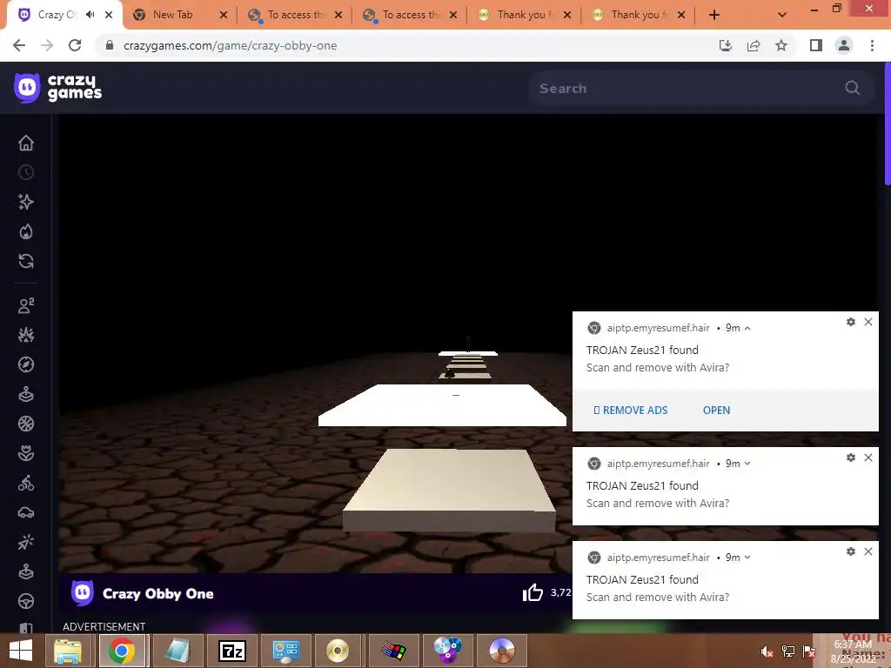Click OPEN in the first notification
Image resolution: width=891 pixels, height=668 pixels.
click(716, 411)
